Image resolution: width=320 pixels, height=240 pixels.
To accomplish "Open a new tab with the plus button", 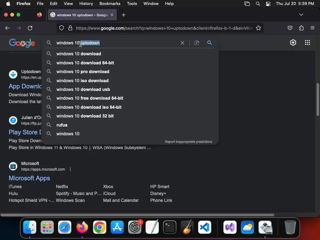I will [123, 15].
